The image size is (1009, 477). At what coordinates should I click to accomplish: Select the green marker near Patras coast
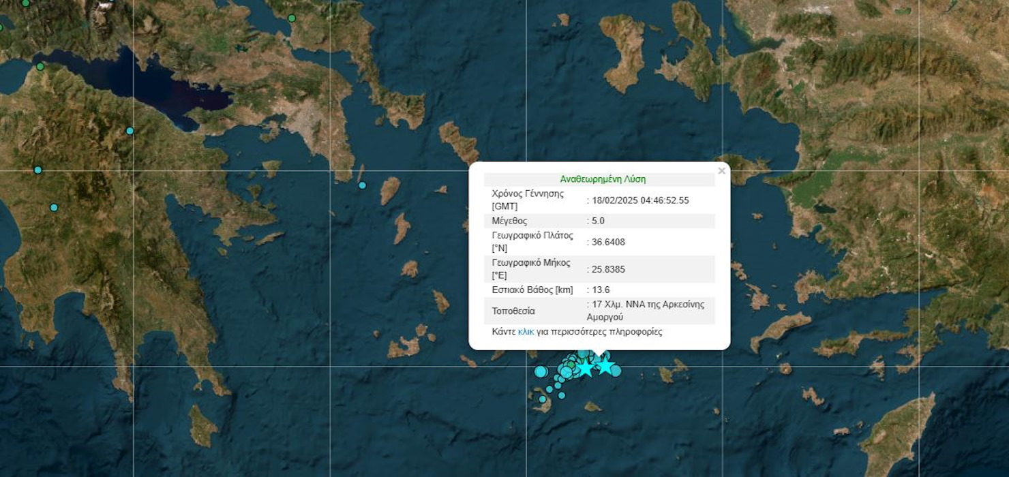coord(40,67)
